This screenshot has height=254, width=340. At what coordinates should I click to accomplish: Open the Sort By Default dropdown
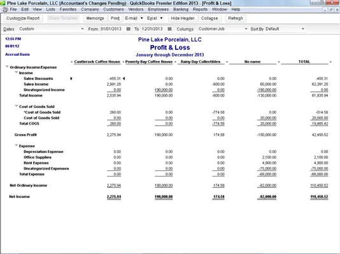[x=303, y=29]
